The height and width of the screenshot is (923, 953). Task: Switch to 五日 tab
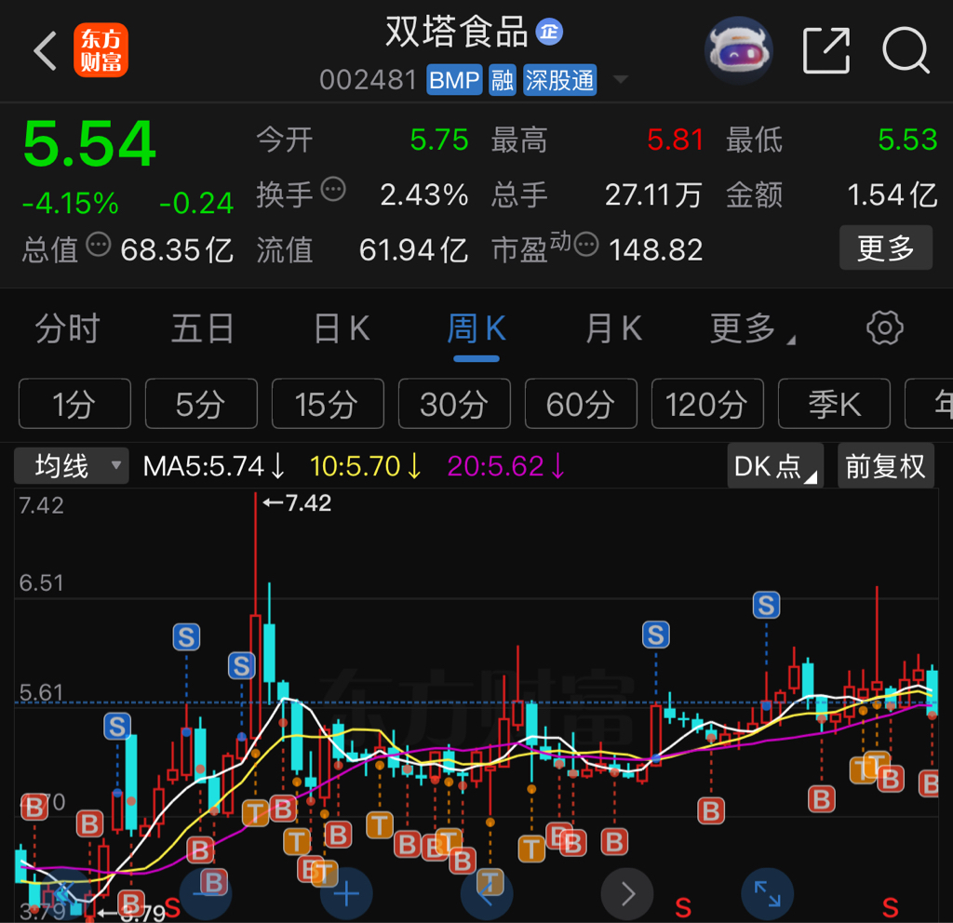(x=202, y=328)
